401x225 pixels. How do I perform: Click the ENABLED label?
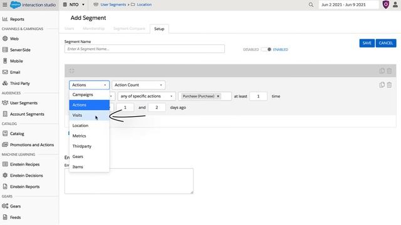point(280,49)
